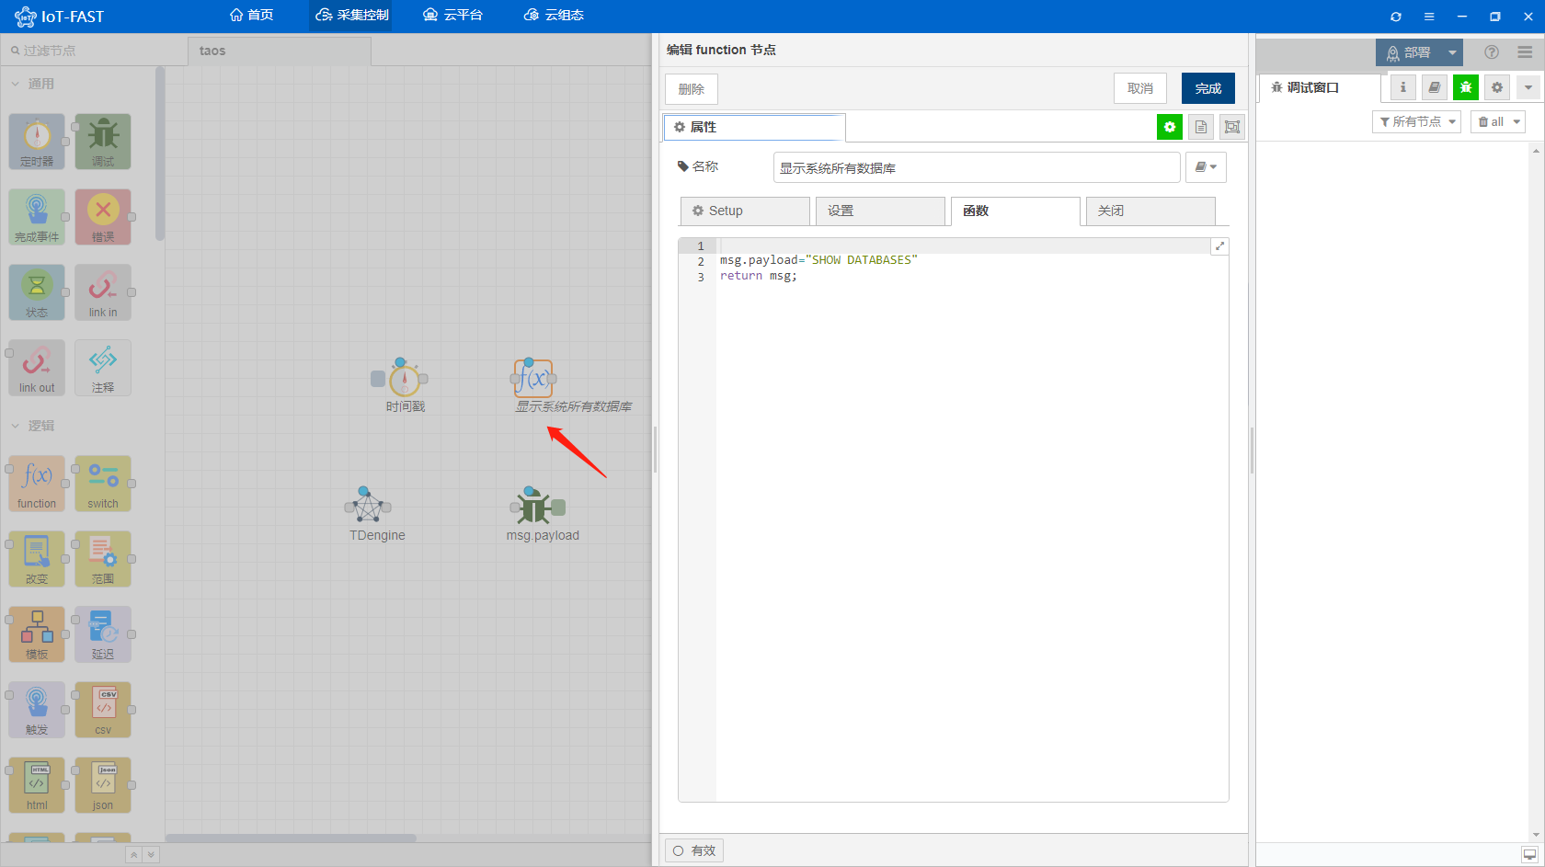Open the node description document icon
The width and height of the screenshot is (1545, 867).
point(1201,127)
